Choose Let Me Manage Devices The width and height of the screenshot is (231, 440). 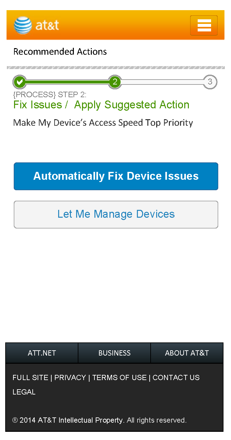pyautogui.click(x=116, y=214)
